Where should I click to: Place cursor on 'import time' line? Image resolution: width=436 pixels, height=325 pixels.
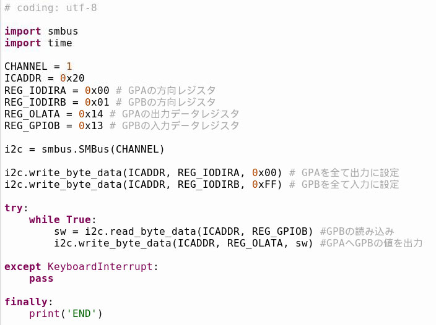(x=38, y=43)
